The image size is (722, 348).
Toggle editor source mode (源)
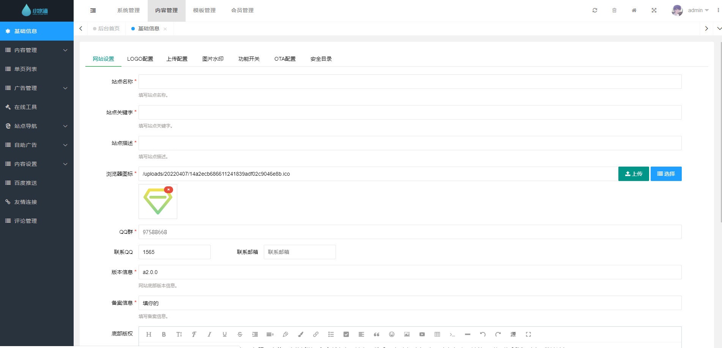[x=513, y=334]
